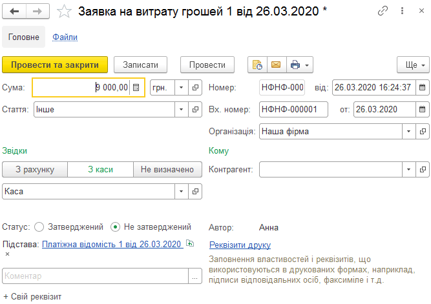Image resolution: width=431 pixels, height=304 pixels.
Task: Close the document form with X
Action: [x=421, y=11]
